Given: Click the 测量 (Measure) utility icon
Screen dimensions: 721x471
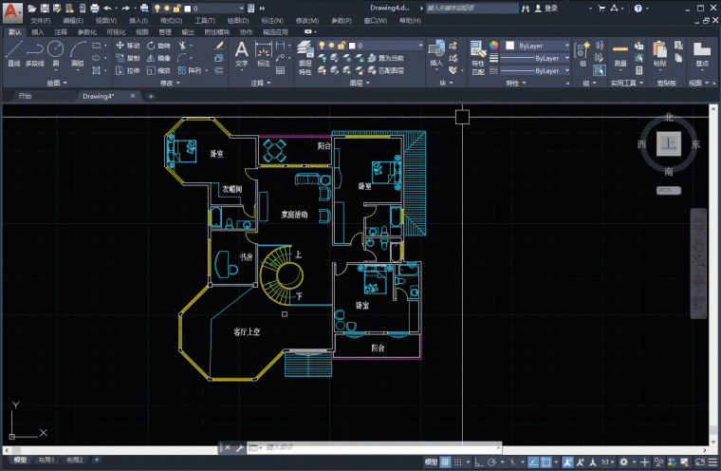Looking at the screenshot, I should 619,51.
